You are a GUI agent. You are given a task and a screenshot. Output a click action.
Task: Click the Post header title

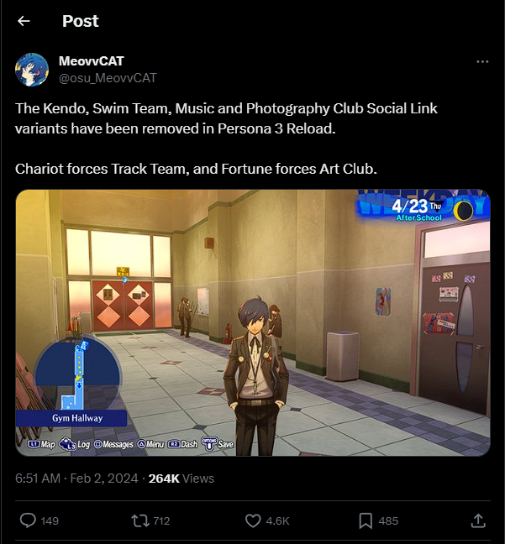tap(81, 21)
